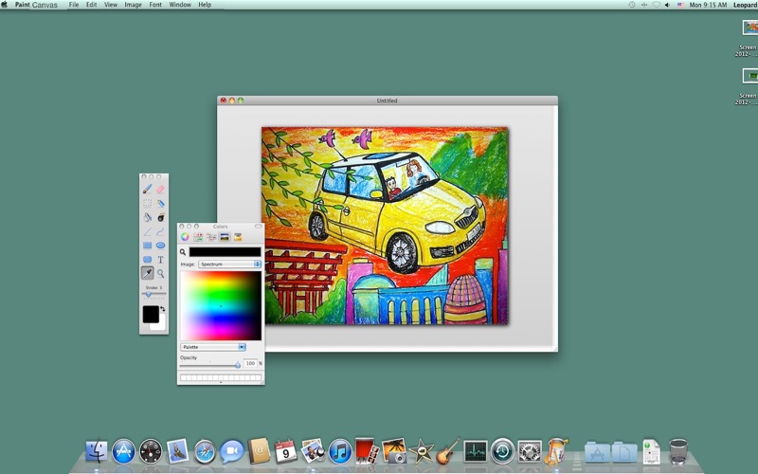Viewport: 758px width, 474px height.
Task: Switch Colors panel to Color Palettes mode
Action: [x=211, y=236]
